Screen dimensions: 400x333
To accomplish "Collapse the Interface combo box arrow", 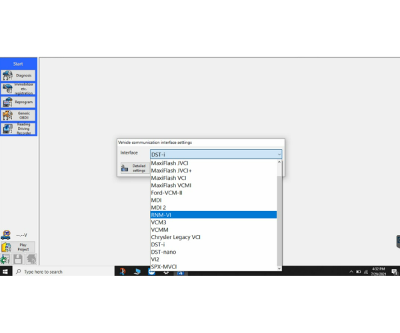I will (279, 155).
